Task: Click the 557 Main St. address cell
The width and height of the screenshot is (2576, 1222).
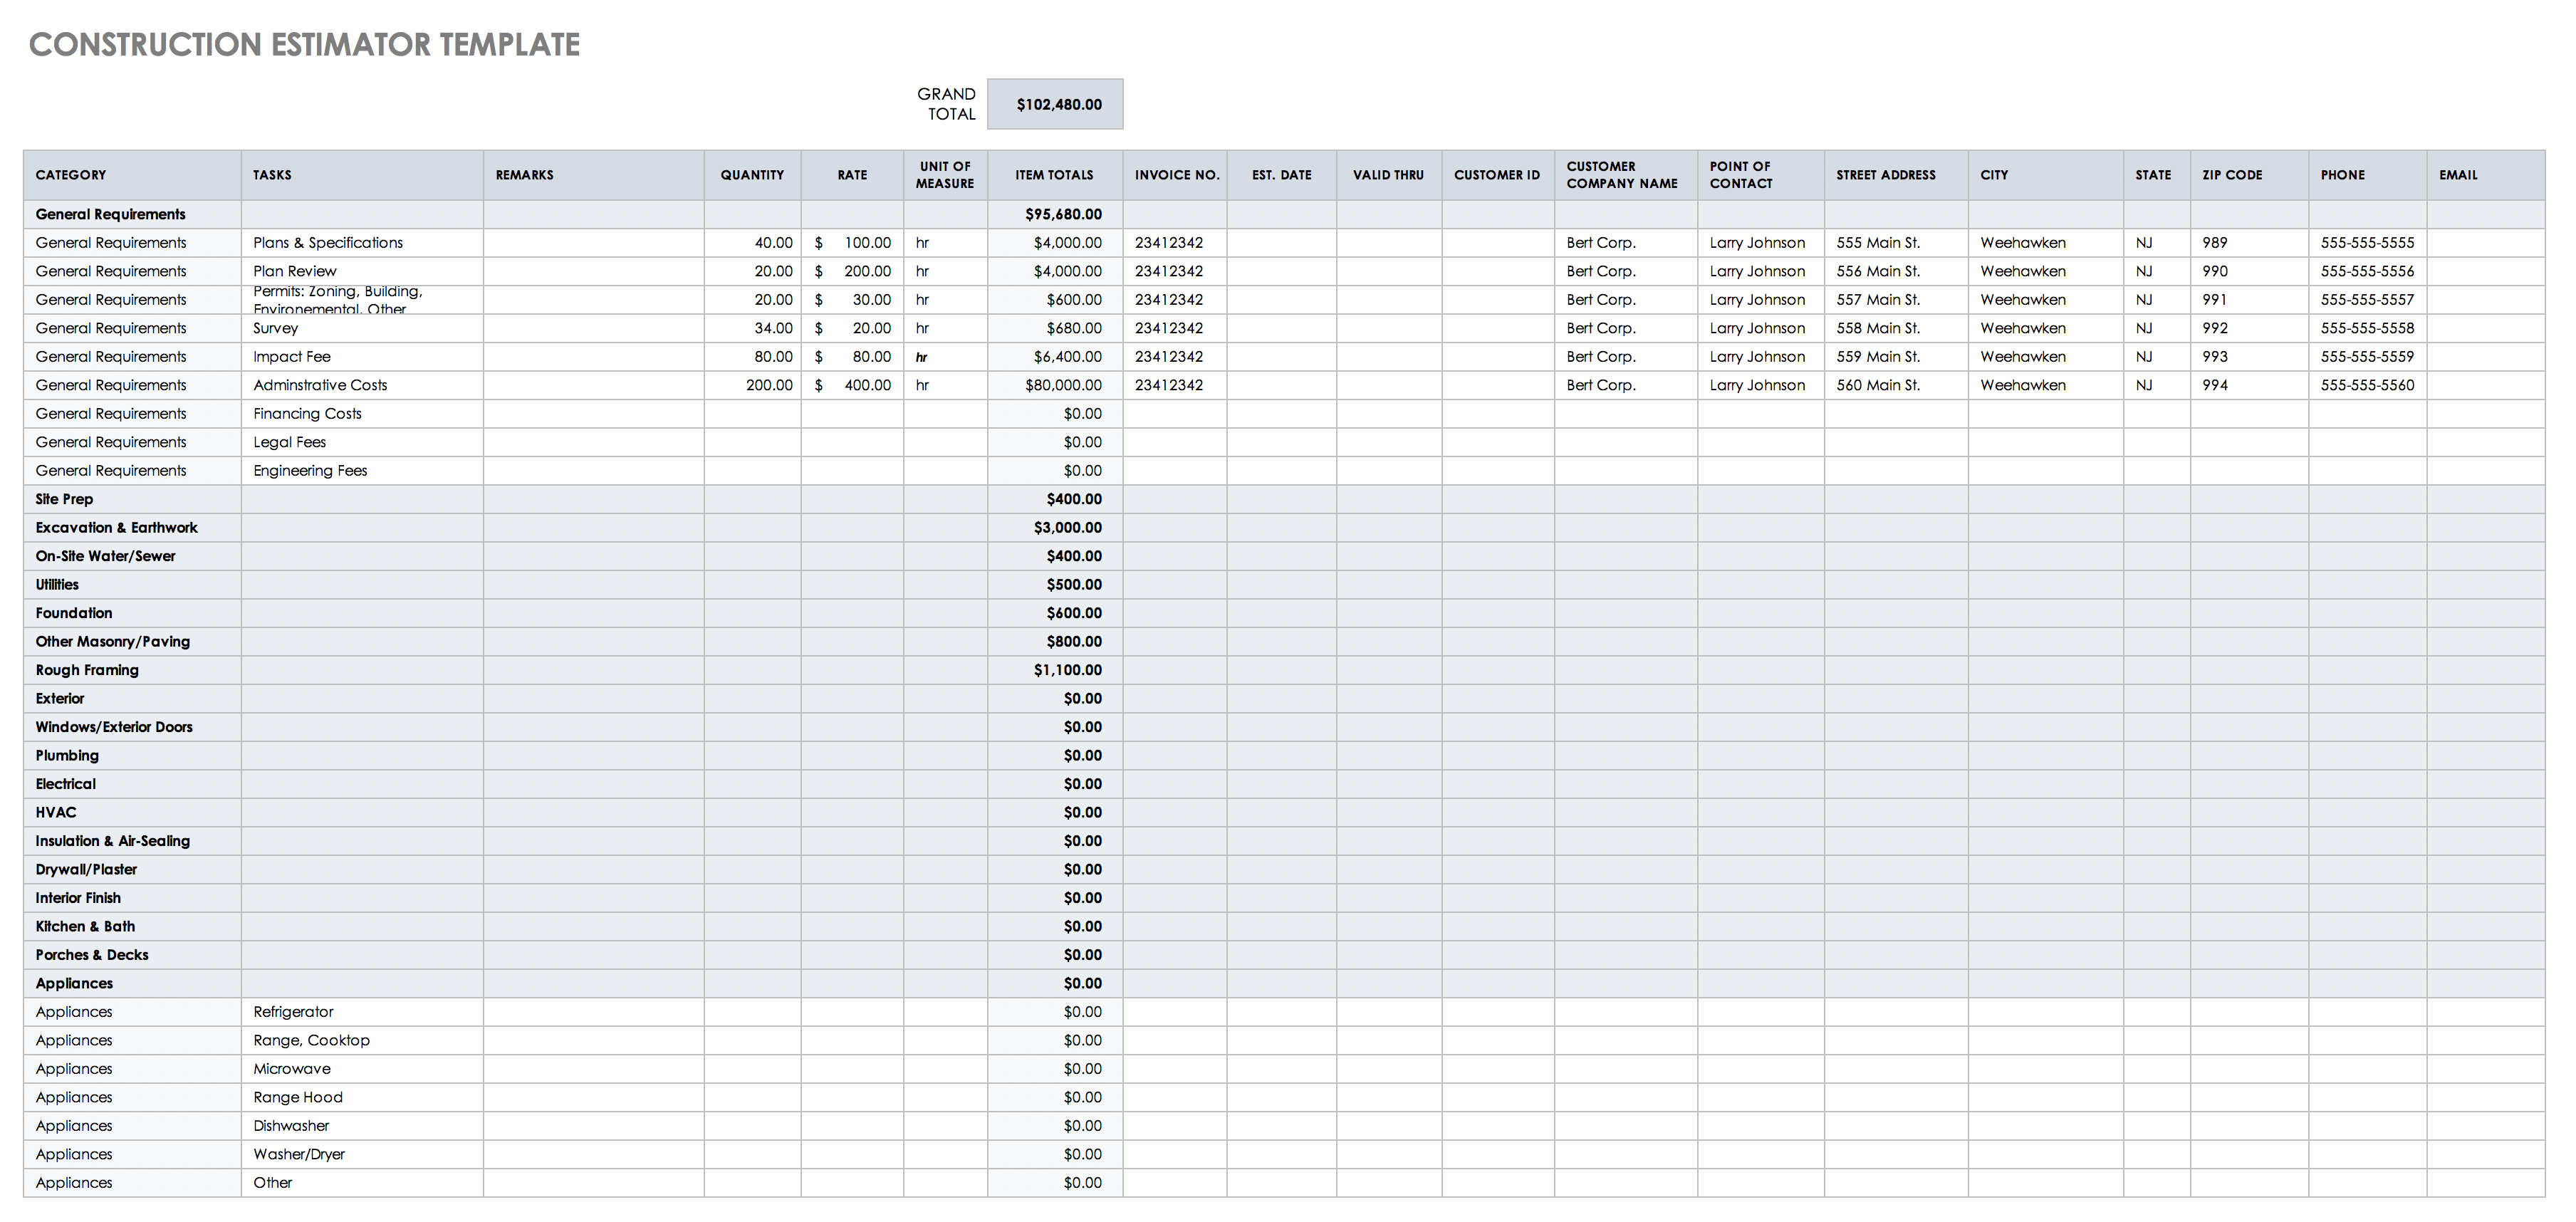Action: pyautogui.click(x=1878, y=300)
